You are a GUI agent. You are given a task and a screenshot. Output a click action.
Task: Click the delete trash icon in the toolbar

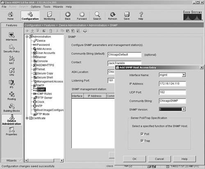point(50,31)
